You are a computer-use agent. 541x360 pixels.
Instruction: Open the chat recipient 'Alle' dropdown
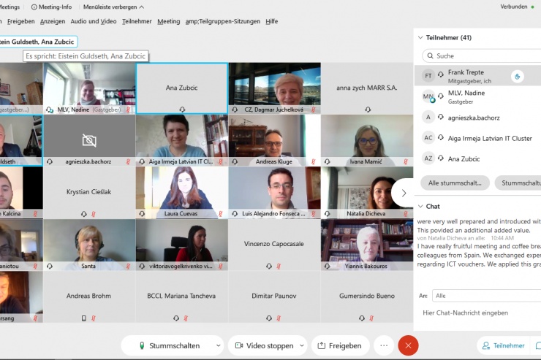click(x=486, y=296)
